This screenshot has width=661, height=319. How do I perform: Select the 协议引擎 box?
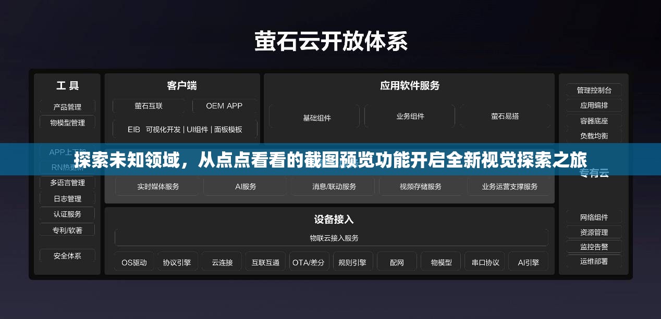[177, 262]
